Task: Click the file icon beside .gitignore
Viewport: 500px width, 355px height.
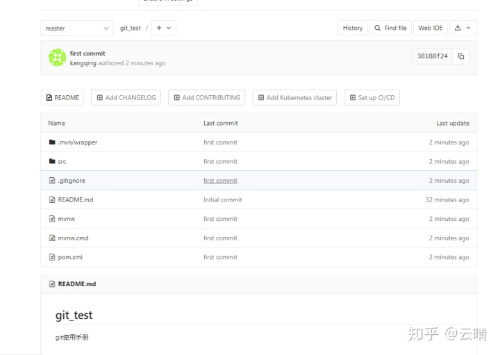Action: point(52,181)
